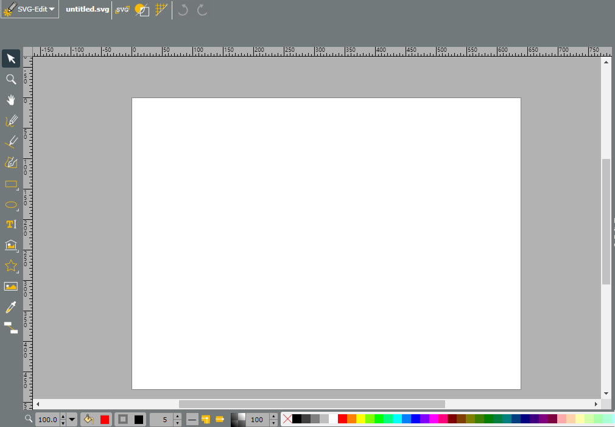The height and width of the screenshot is (427, 615).
Task: Click the opacity checkered icon
Action: coord(238,420)
